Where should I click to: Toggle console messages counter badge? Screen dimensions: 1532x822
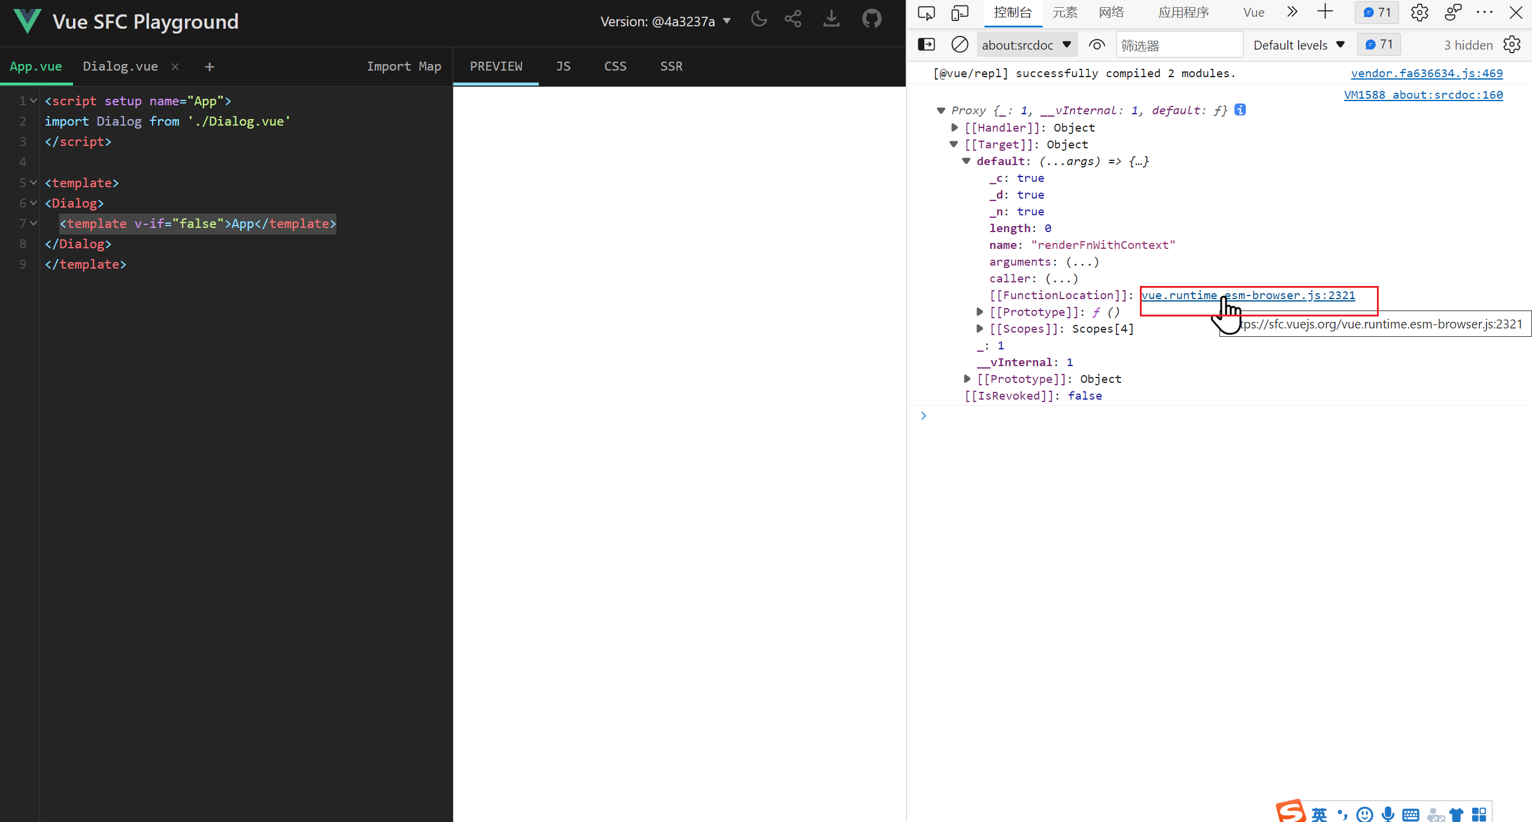point(1379,44)
